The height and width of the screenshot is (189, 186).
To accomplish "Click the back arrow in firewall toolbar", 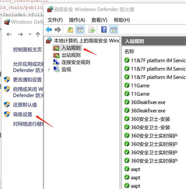I will (x=49, y=30).
